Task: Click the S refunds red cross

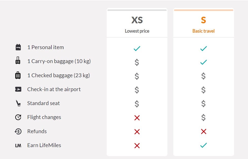Action: pyautogui.click(x=204, y=131)
